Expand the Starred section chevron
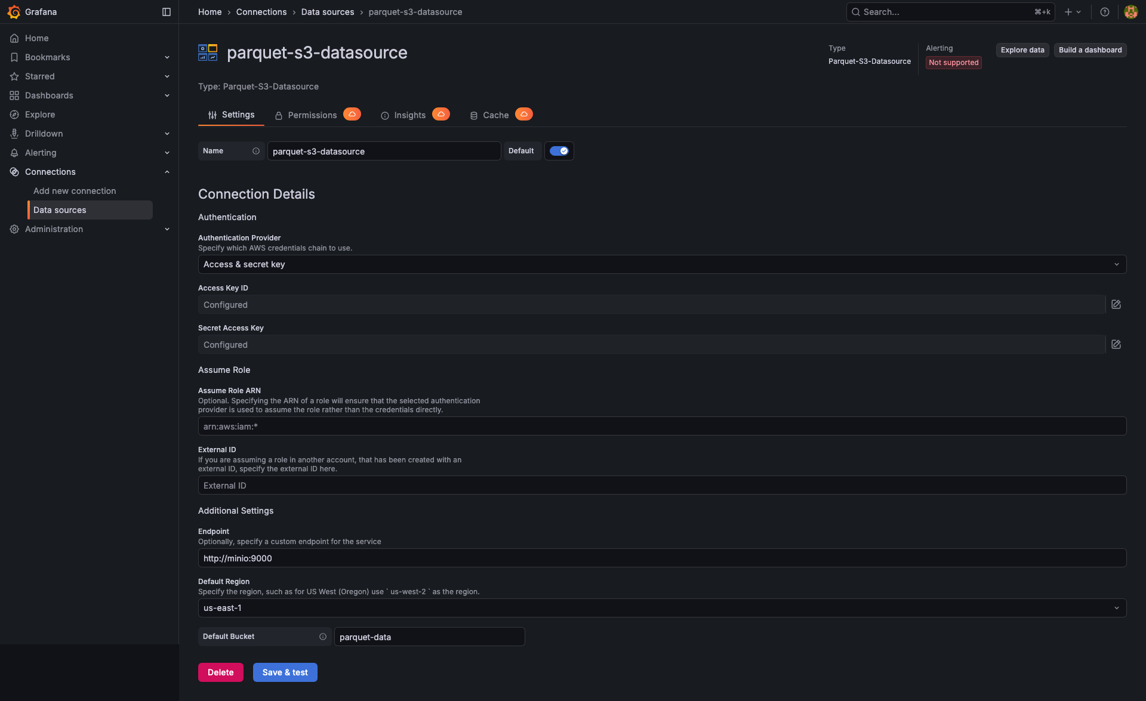The image size is (1146, 701). [167, 76]
